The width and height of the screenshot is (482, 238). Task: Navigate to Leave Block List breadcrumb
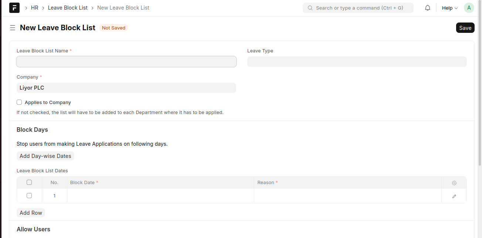[x=68, y=8]
